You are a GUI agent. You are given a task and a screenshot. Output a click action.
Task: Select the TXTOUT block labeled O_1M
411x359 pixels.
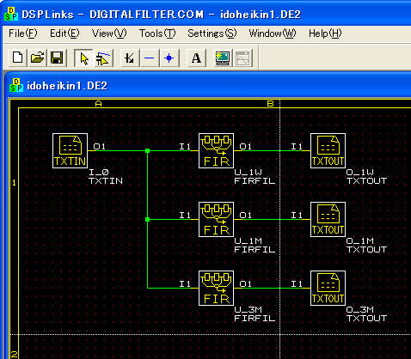coord(328,219)
